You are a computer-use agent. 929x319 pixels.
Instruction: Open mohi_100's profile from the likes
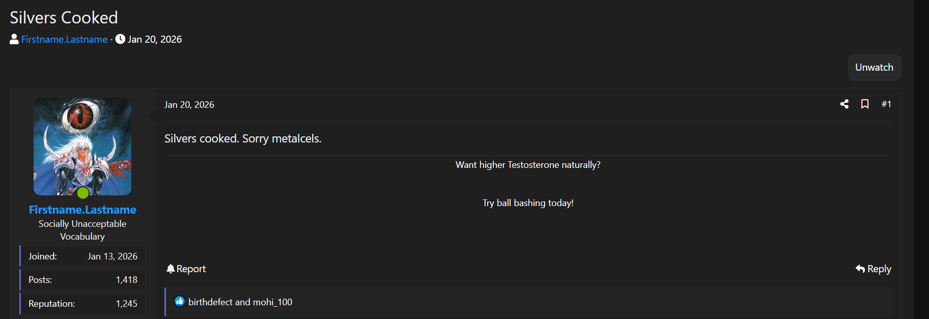pyautogui.click(x=272, y=302)
